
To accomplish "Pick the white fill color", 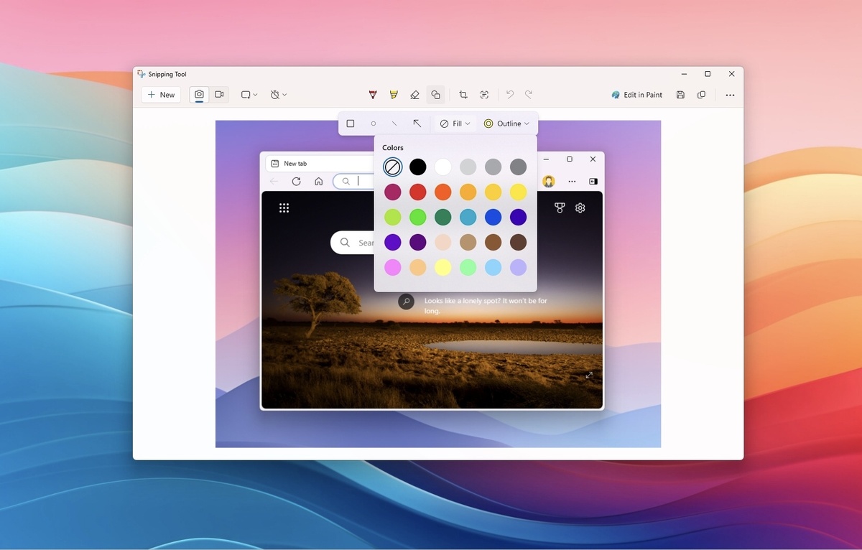I will [x=443, y=167].
